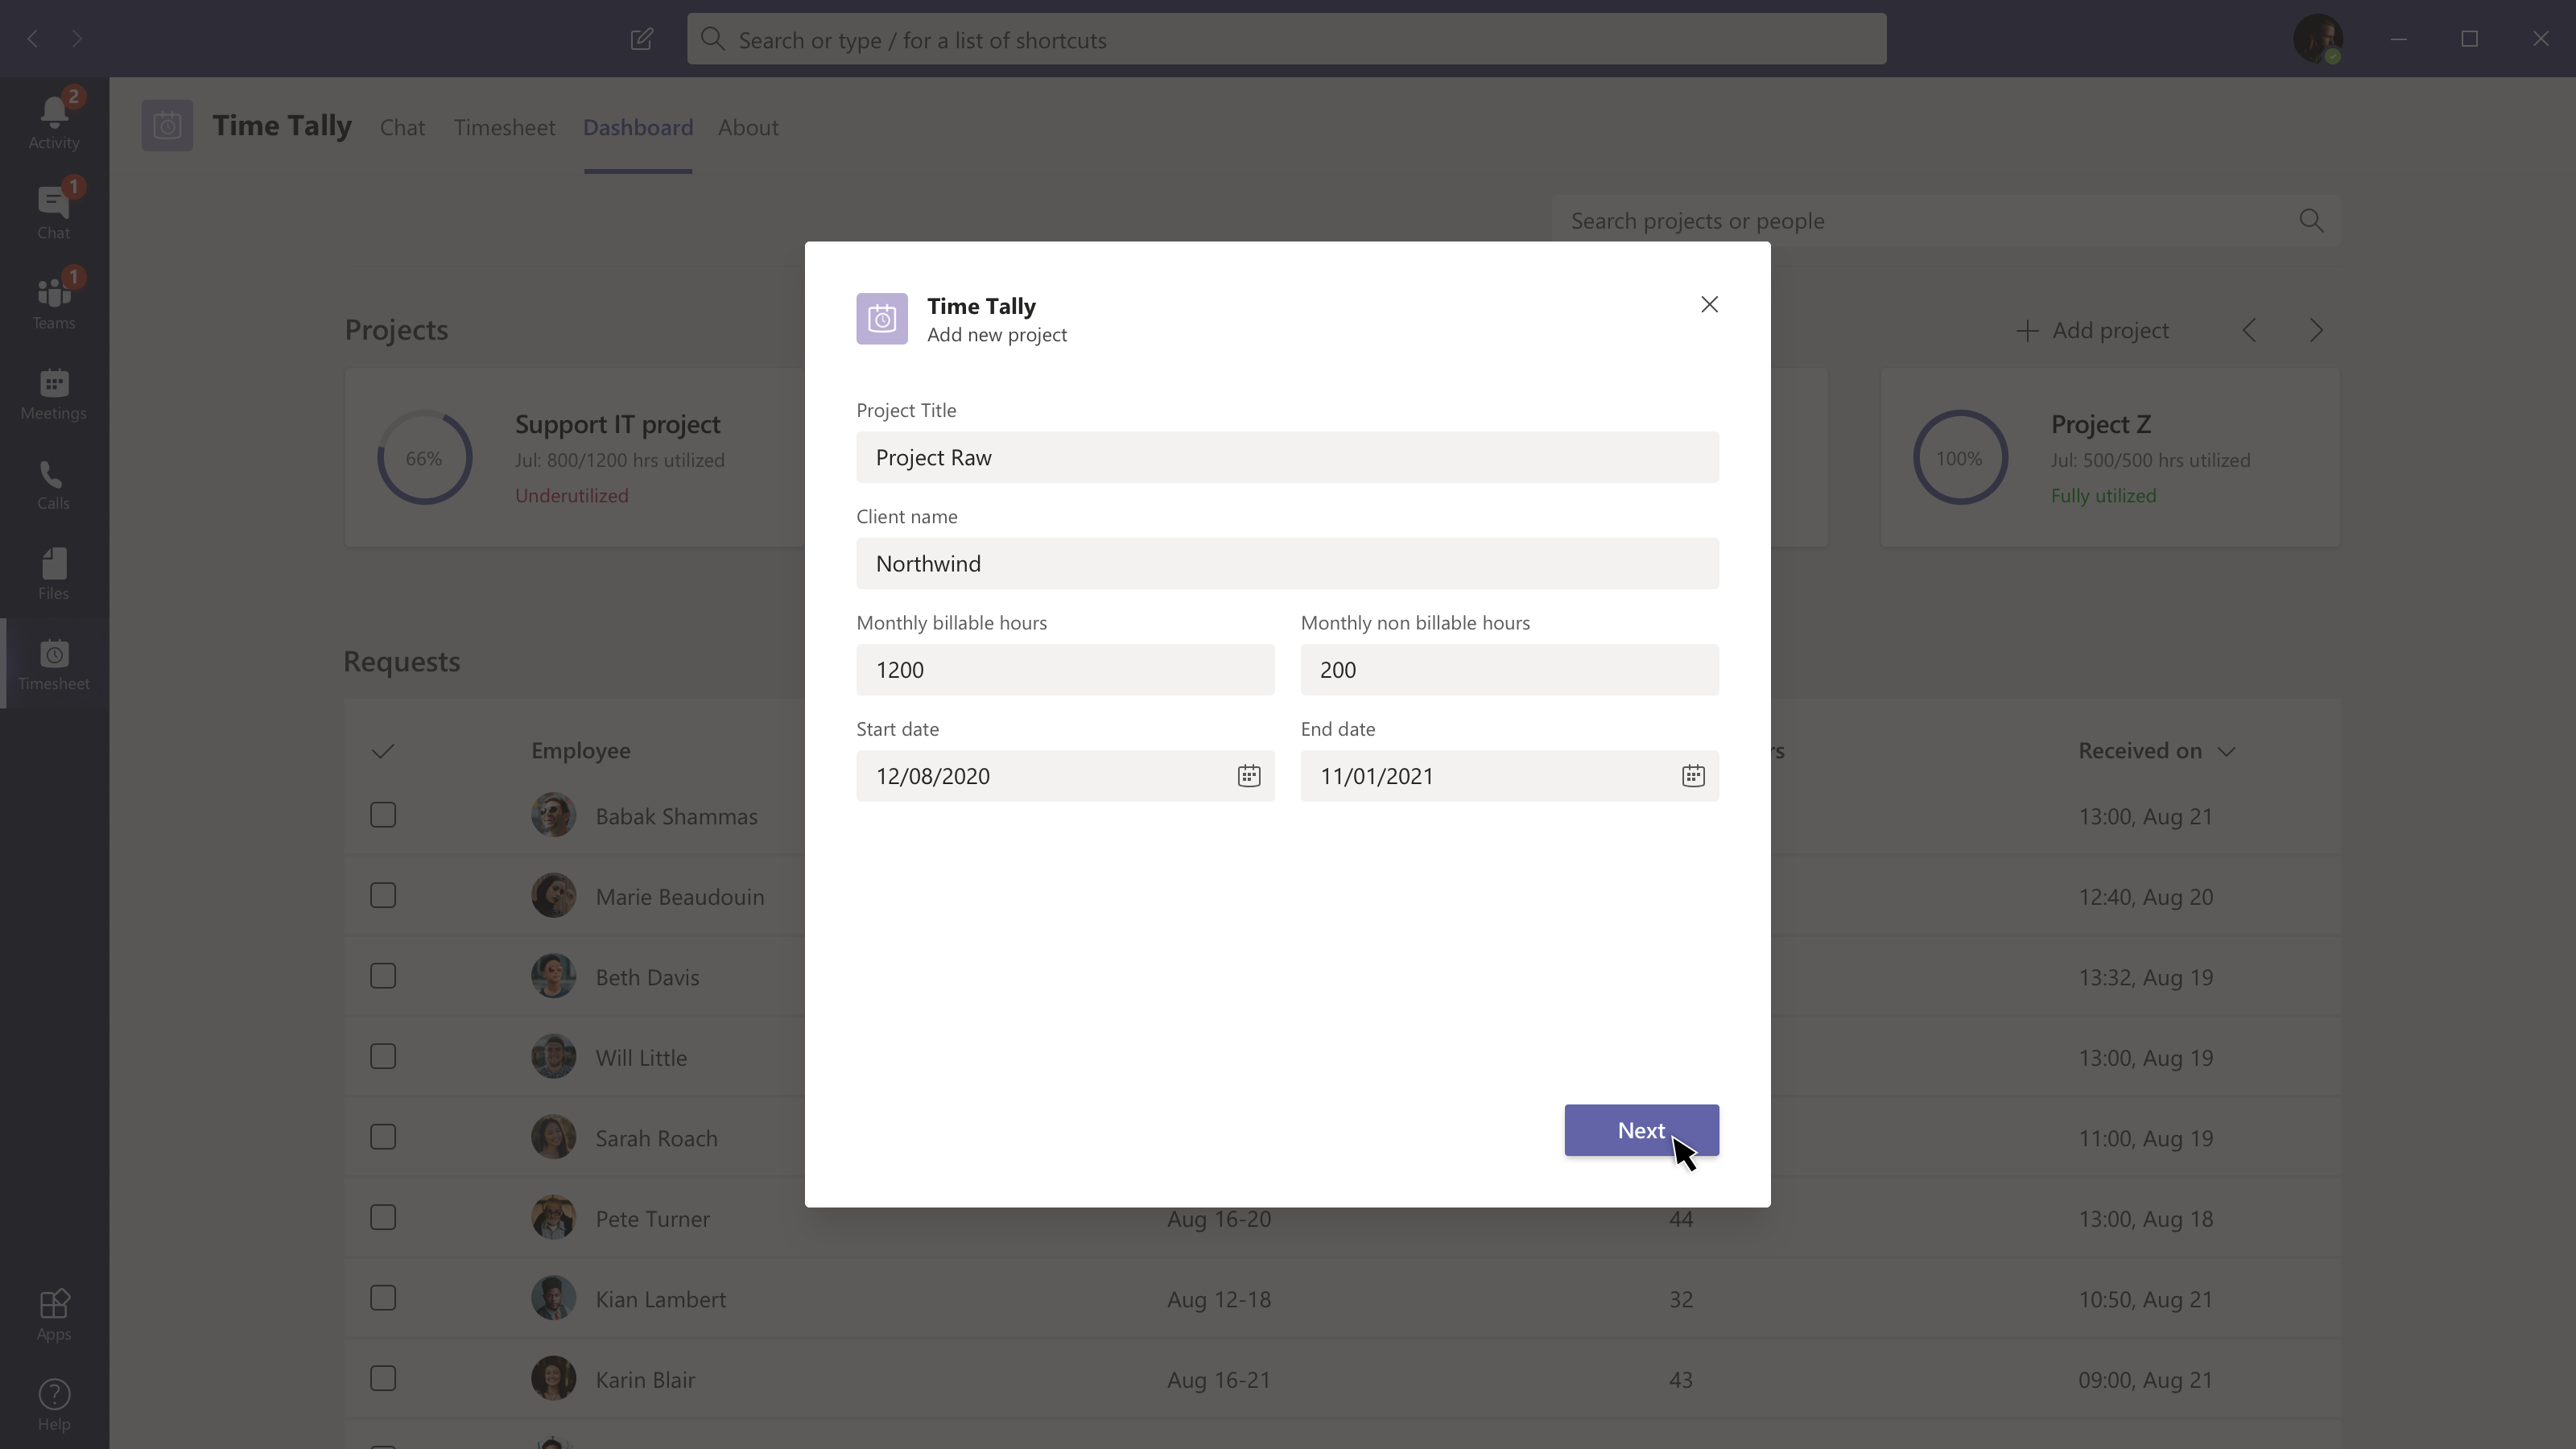Go back using the back arrow
This screenshot has width=2576, height=1449.
(x=33, y=39)
